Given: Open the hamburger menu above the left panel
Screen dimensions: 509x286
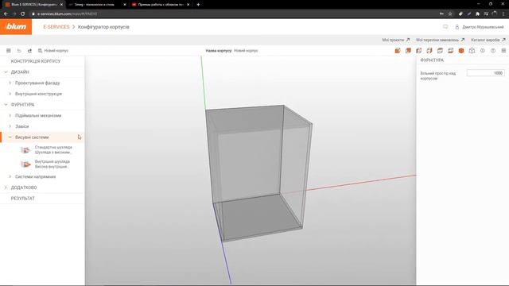Looking at the screenshot, I should point(9,51).
